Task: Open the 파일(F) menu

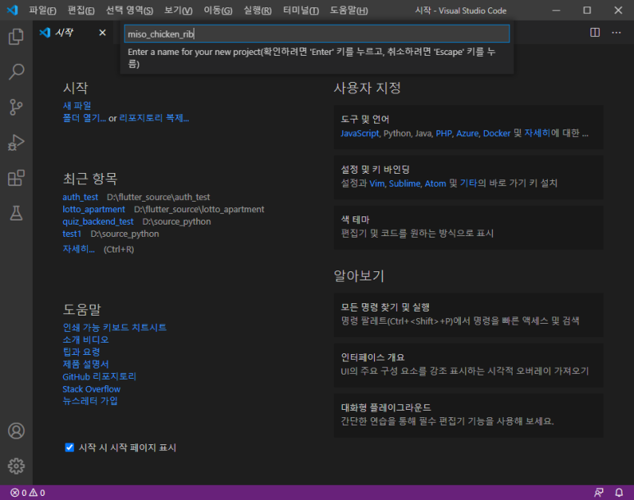Action: pyautogui.click(x=43, y=11)
